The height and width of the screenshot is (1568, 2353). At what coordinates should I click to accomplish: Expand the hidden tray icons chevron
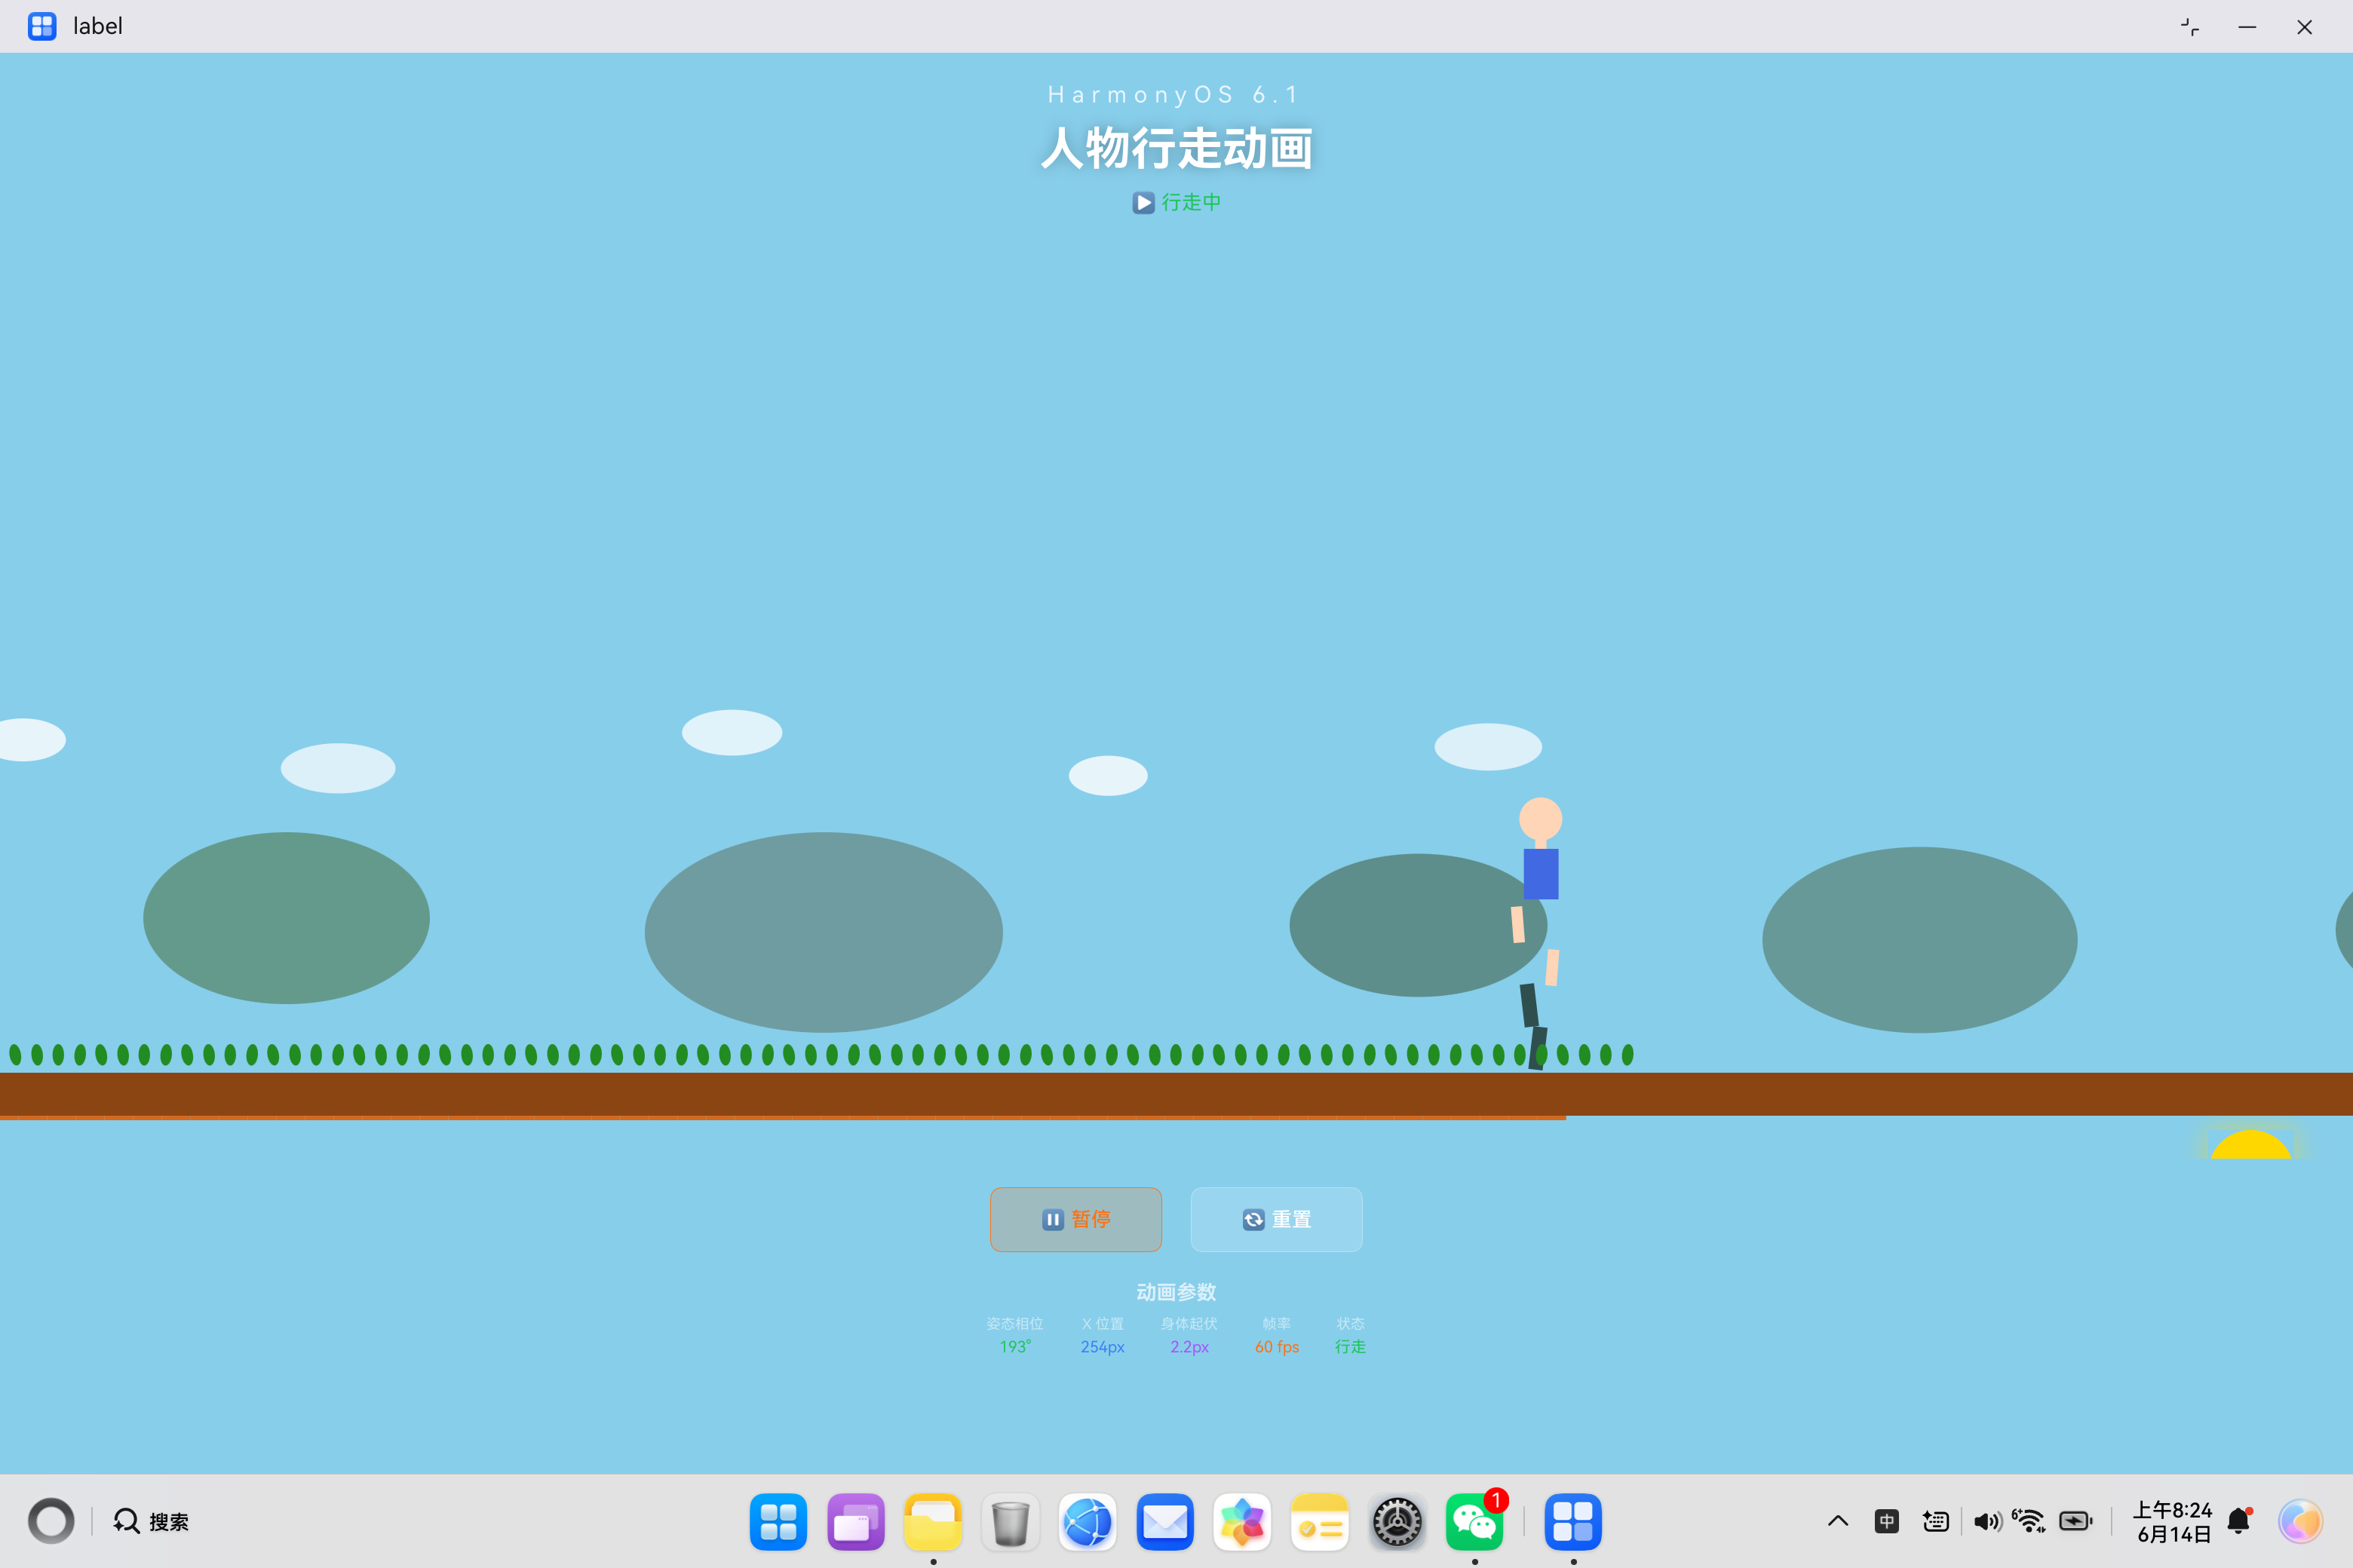(x=1838, y=1521)
